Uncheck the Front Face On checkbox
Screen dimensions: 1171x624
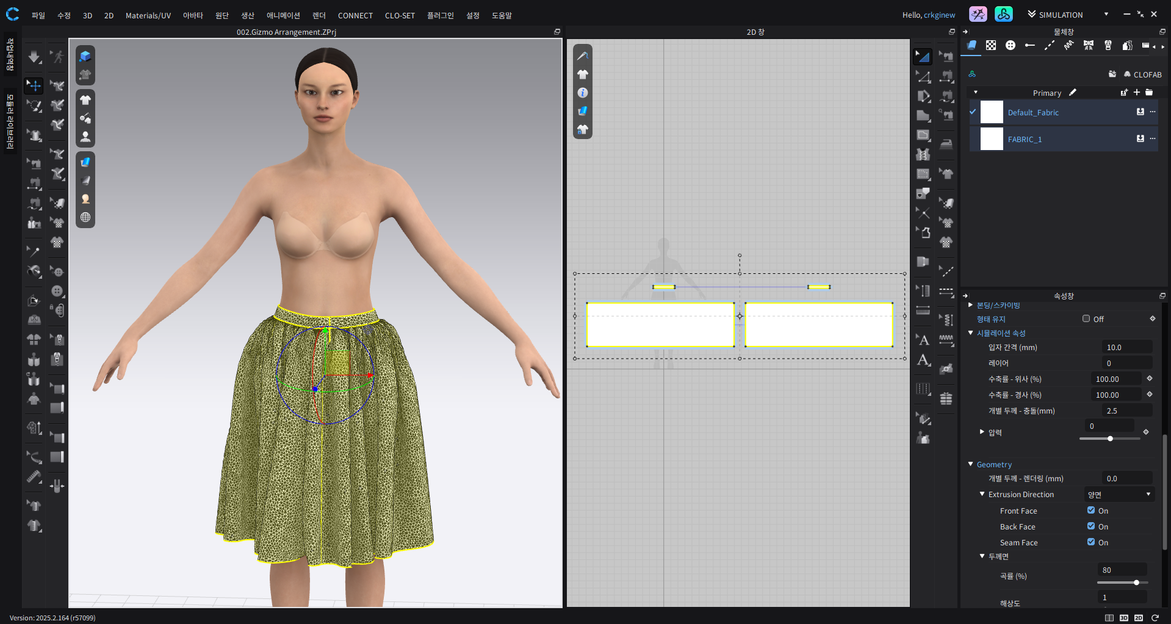[x=1091, y=511]
